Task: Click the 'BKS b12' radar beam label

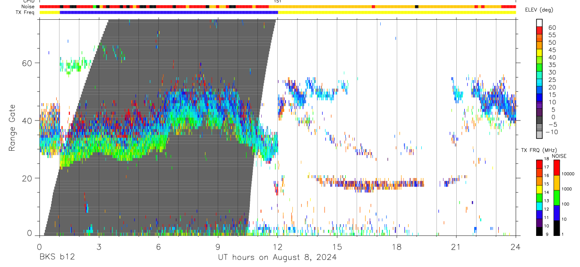Action: [57, 257]
